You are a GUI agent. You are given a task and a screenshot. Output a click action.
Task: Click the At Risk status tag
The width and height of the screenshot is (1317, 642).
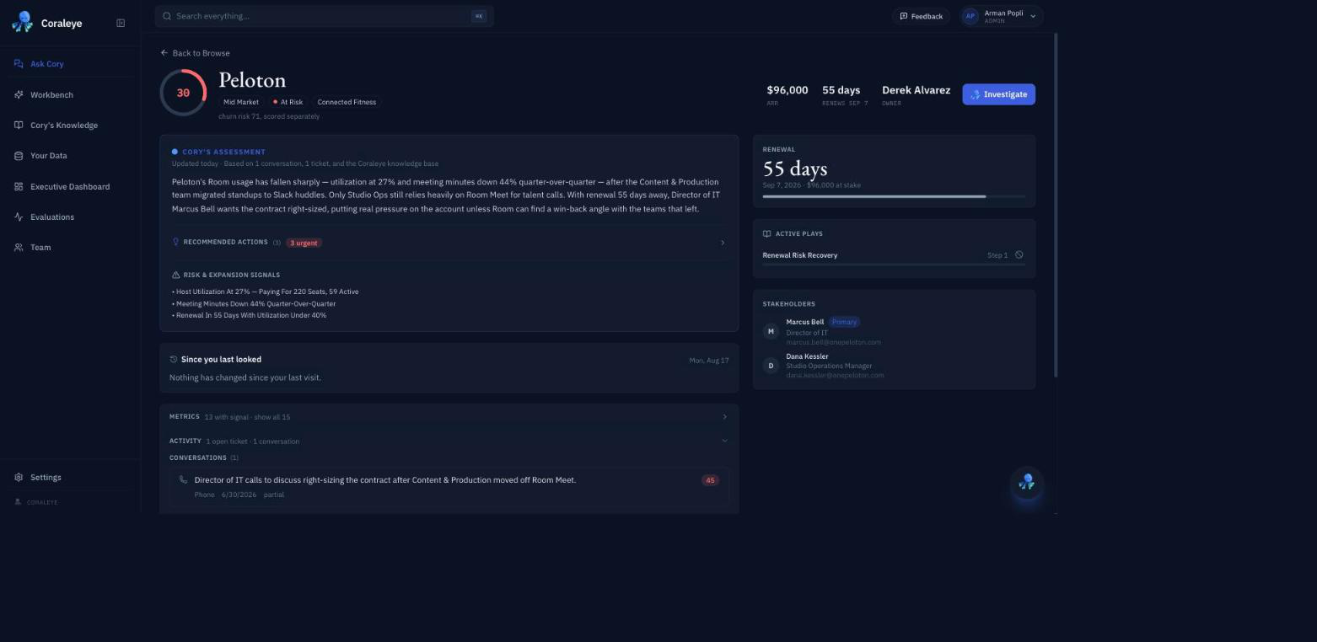pos(288,102)
